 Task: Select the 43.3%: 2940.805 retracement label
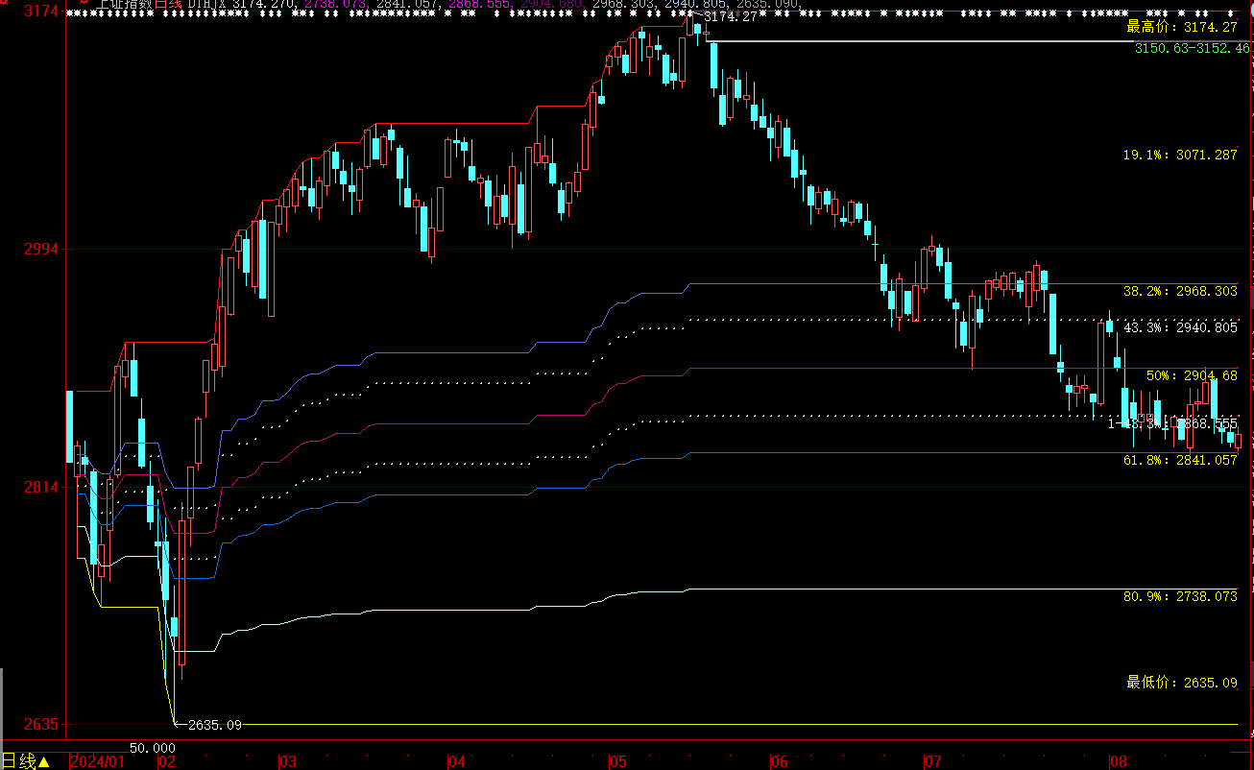[1180, 327]
